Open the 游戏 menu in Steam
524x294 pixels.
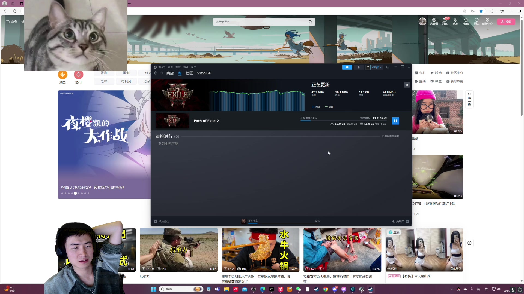(186, 67)
